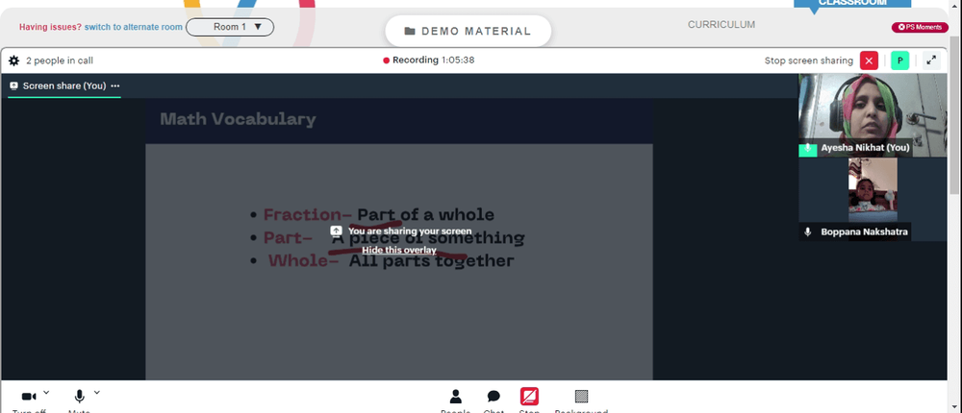Open Screen share tab options ellipsis
The height and width of the screenshot is (413, 962).
tap(114, 85)
